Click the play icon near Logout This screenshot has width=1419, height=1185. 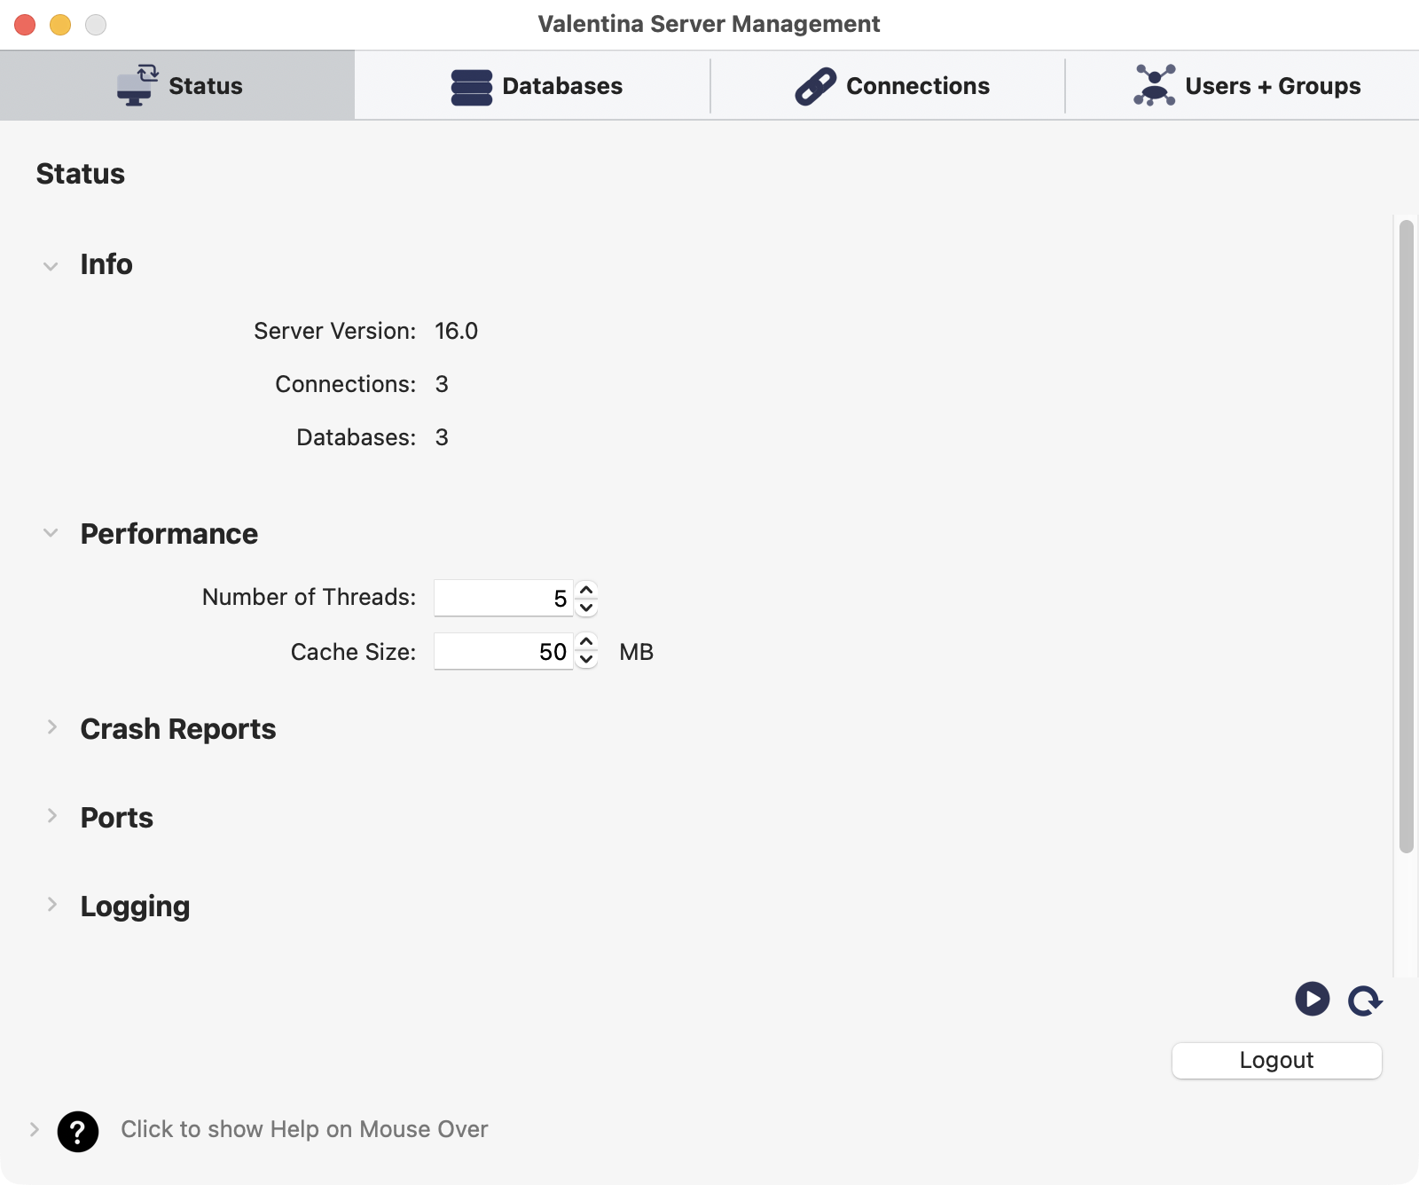[x=1312, y=999]
